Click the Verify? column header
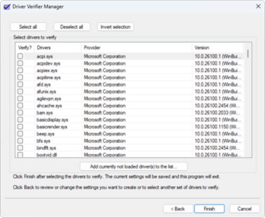The width and height of the screenshot is (265, 218). tap(25, 48)
